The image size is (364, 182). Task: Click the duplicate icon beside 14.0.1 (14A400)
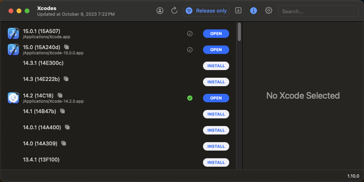point(67,127)
